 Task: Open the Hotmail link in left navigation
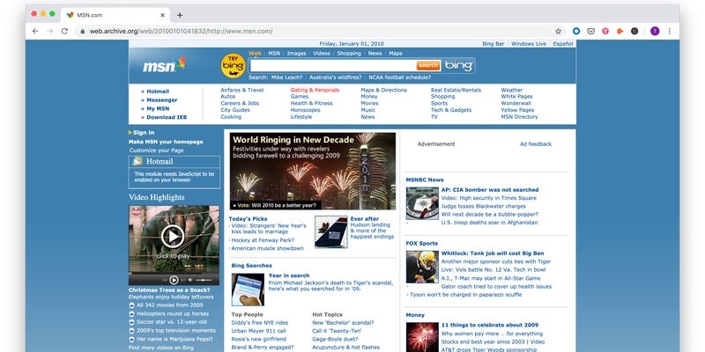point(158,92)
